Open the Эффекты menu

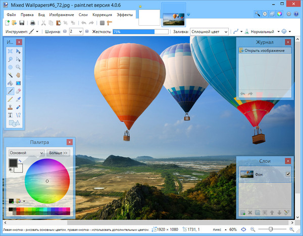click(x=125, y=15)
